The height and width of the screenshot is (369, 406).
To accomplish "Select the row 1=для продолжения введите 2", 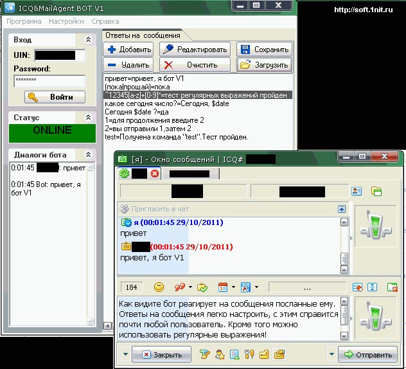I will point(198,120).
